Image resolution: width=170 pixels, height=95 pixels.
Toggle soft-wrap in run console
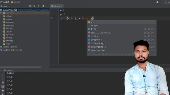click(x=3, y=83)
